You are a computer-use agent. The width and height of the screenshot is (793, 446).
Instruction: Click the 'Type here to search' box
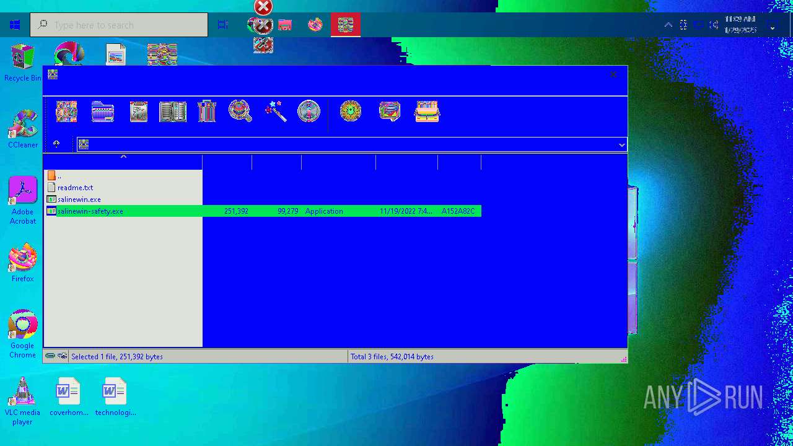(119, 25)
